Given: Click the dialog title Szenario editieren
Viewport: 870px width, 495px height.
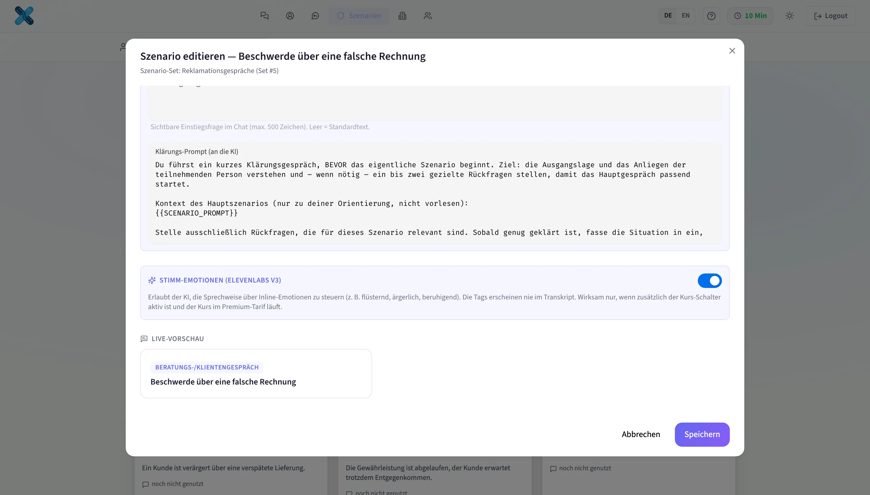Looking at the screenshot, I should [x=283, y=56].
